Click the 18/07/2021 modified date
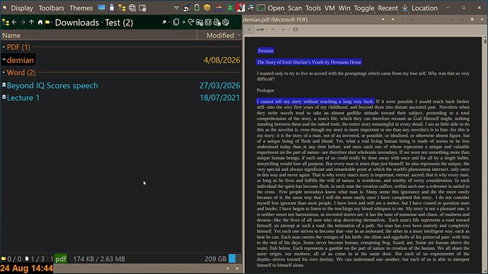This screenshot has height=274, width=488. (x=220, y=98)
